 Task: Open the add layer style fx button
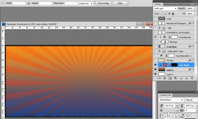(x=165, y=78)
